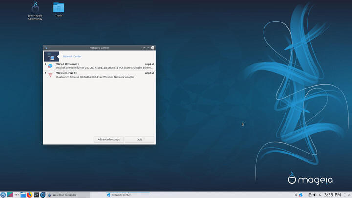Open the Trash folder on the desktop
352x198 pixels.
click(x=59, y=9)
